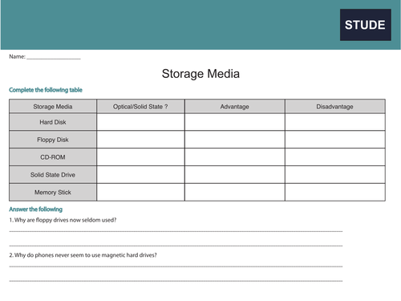Select 'Answer the following' heading

35,209
